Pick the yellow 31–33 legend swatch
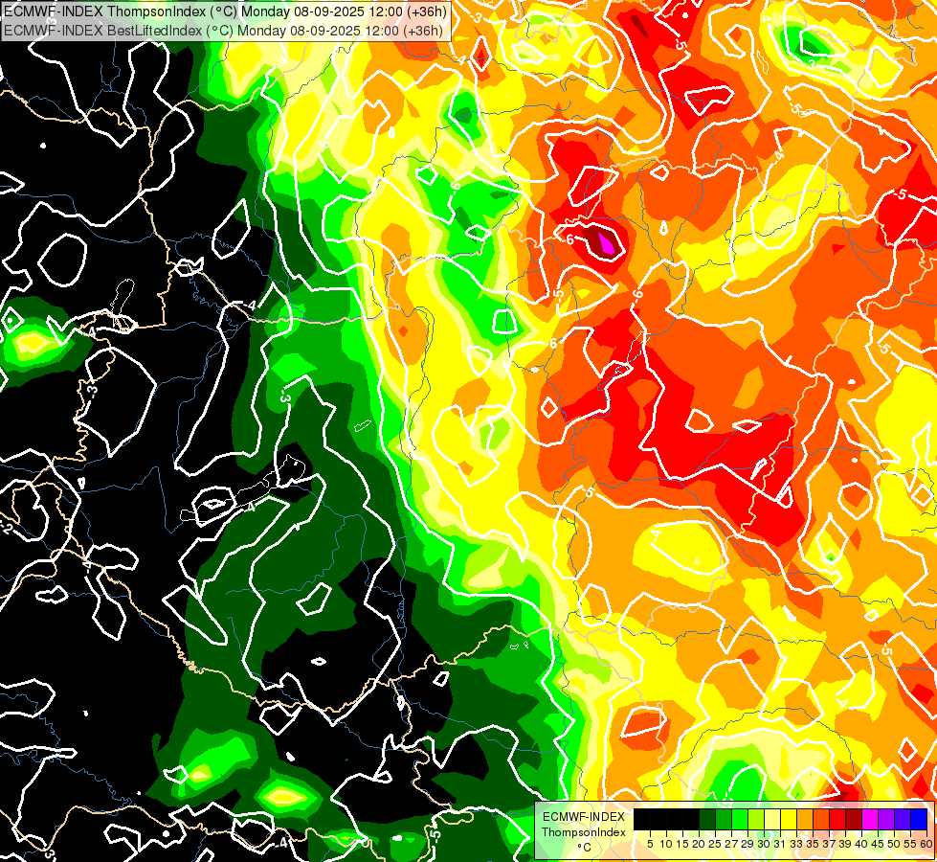937x862 pixels. pos(789,819)
